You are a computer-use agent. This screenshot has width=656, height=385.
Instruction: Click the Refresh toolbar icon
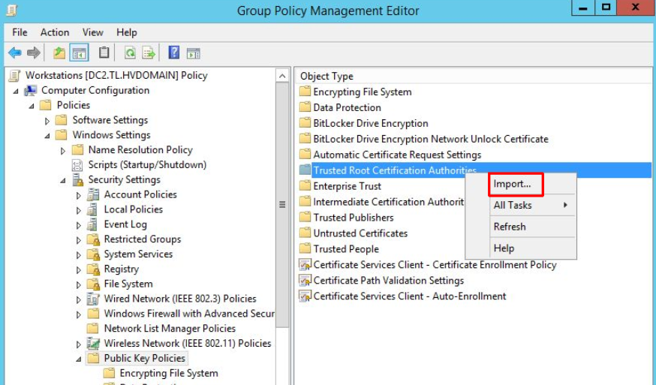[x=130, y=53]
